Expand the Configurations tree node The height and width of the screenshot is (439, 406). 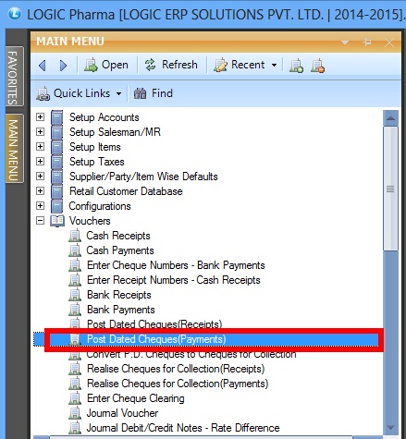pos(40,206)
